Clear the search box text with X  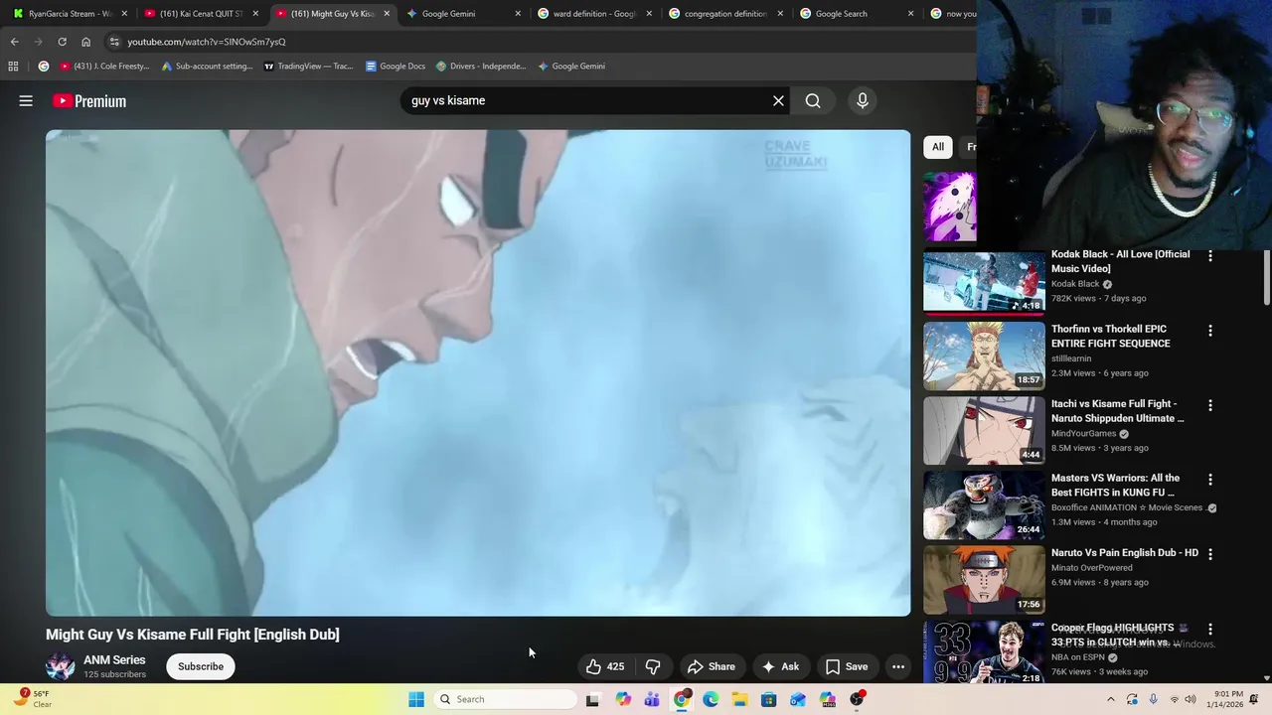pos(778,100)
